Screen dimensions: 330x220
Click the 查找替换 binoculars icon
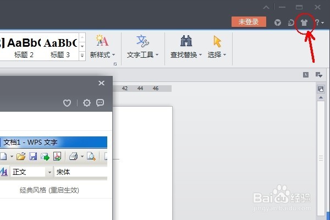click(186, 41)
